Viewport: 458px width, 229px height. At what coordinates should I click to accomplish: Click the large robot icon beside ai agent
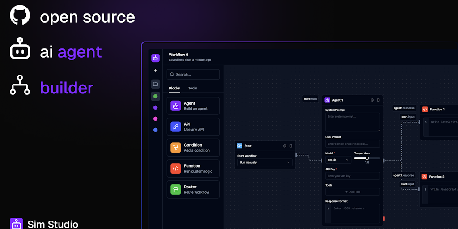pyautogui.click(x=20, y=48)
